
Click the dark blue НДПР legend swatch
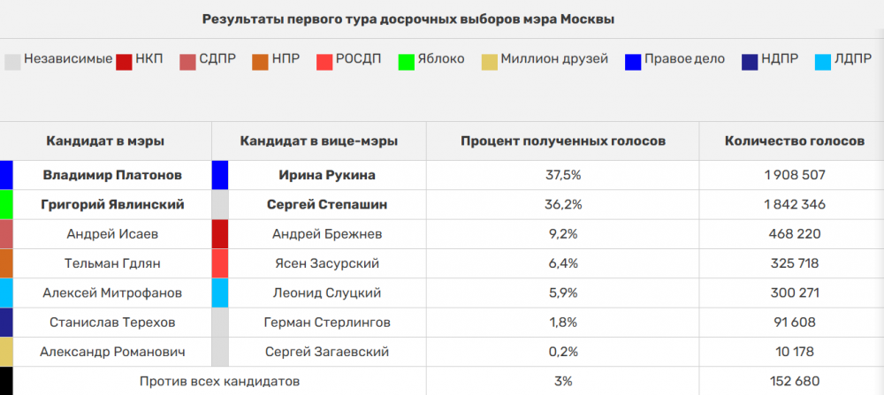(x=750, y=61)
